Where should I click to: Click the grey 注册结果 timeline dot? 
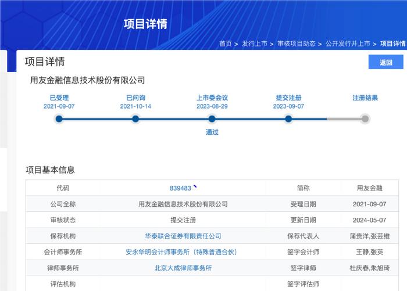point(365,119)
